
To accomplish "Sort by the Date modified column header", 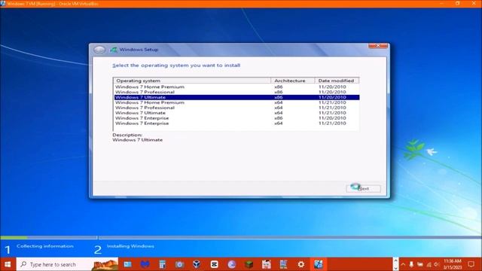I will pos(337,81).
